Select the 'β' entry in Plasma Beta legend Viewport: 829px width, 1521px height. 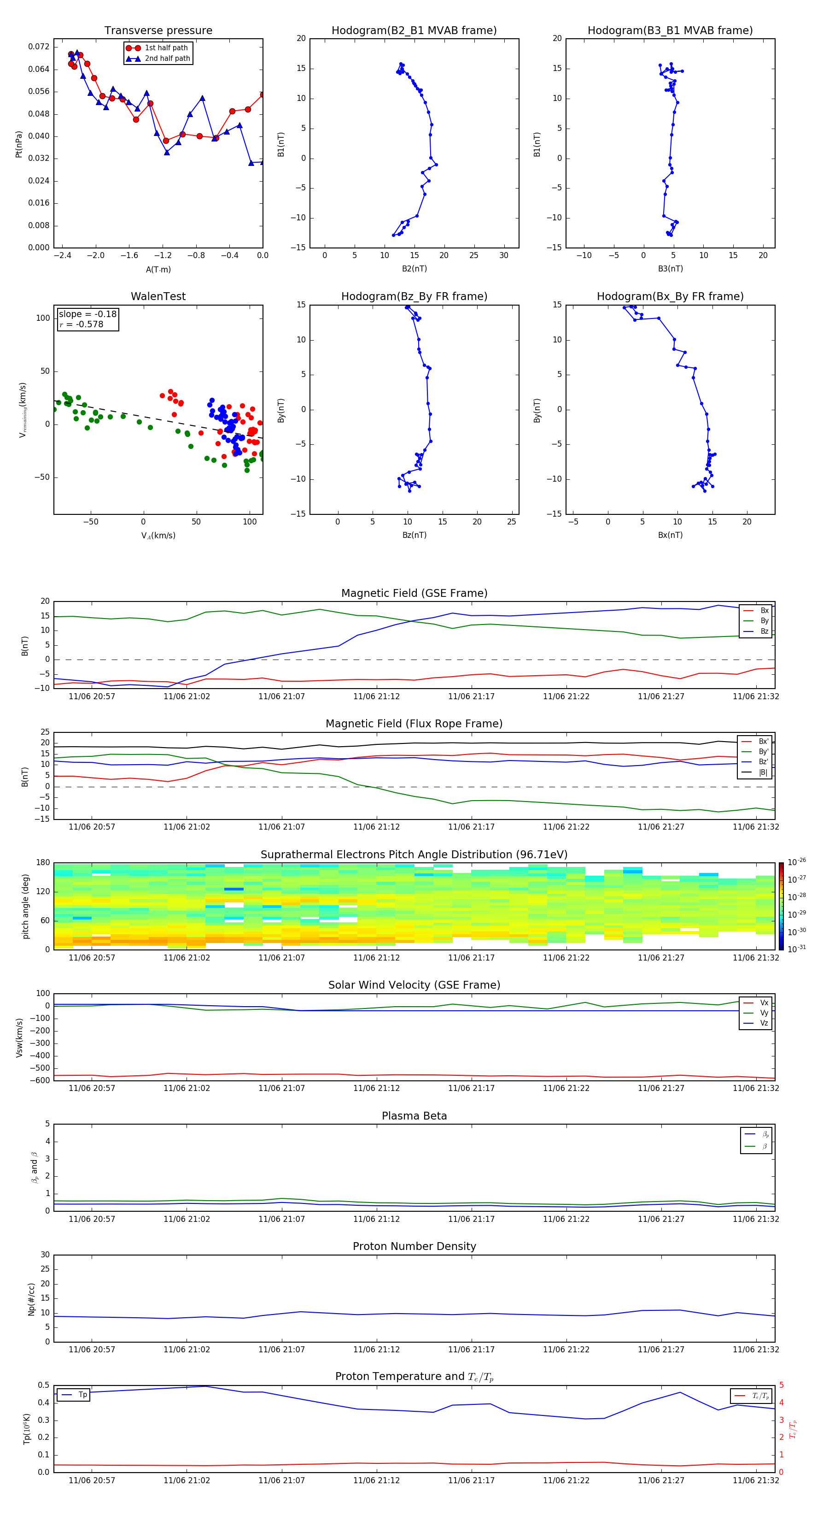(756, 1147)
